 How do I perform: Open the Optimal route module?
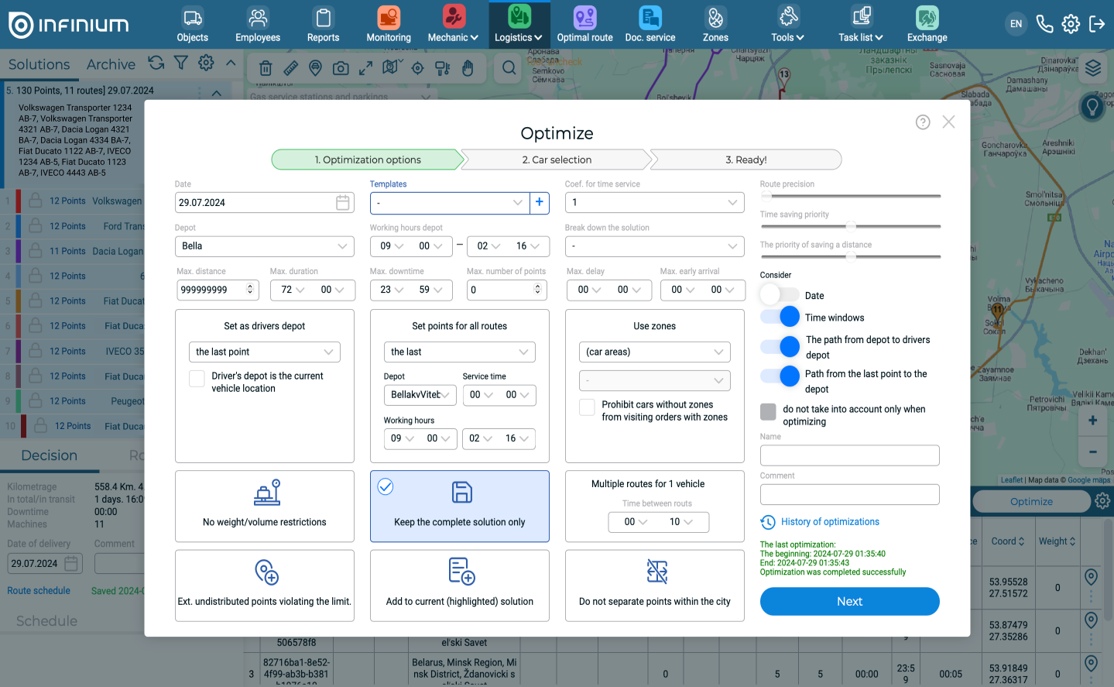584,24
